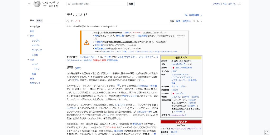
Task: Open the red 源圏胎化計画 link
Action: 100,61
